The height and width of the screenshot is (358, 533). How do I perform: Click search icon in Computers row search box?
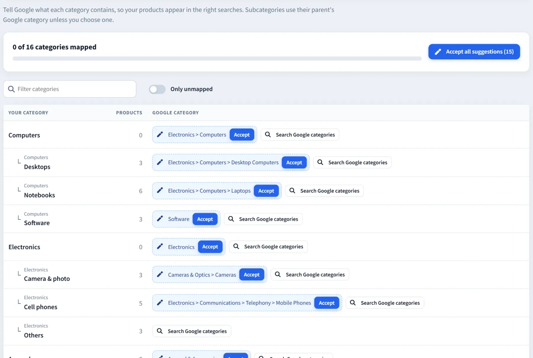[x=268, y=135]
